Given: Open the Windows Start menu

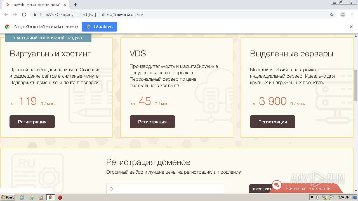Looking at the screenshot, I should 8,197.
